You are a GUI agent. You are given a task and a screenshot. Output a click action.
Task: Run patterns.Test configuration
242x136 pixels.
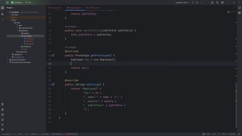tap(192, 3)
